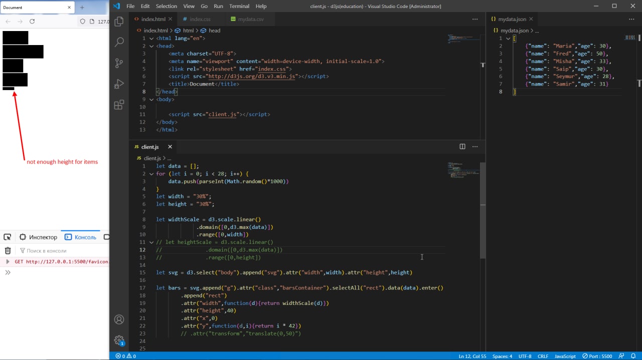Open the Run menu
This screenshot has width=642, height=360.
point(218,6)
